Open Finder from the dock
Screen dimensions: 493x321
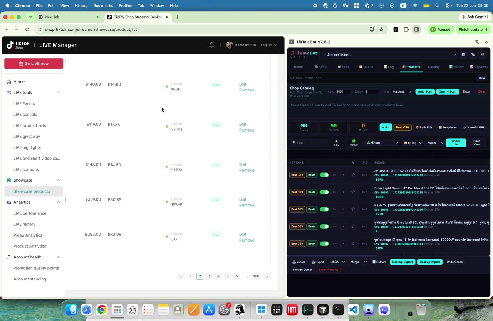pyautogui.click(x=71, y=309)
